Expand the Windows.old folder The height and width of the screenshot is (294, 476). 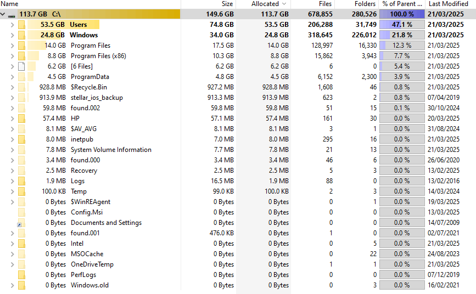(x=12, y=285)
